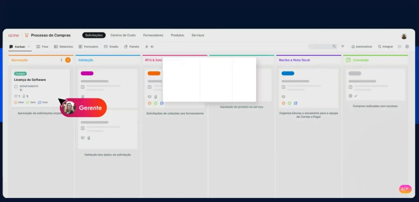This screenshot has height=202, width=419.
Task: Open the AI assistant floating button
Action: (405, 189)
